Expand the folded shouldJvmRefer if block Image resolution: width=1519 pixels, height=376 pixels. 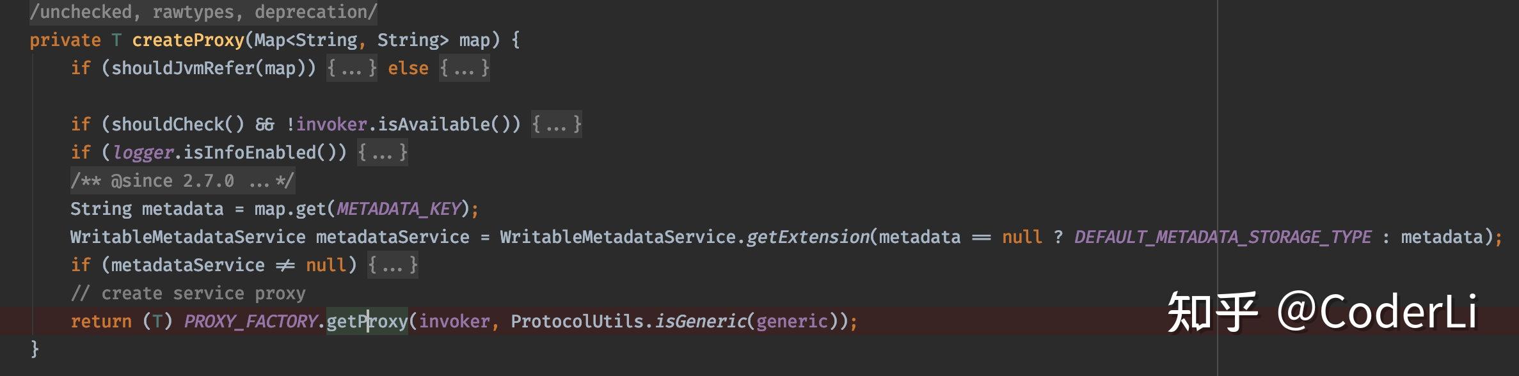point(352,68)
